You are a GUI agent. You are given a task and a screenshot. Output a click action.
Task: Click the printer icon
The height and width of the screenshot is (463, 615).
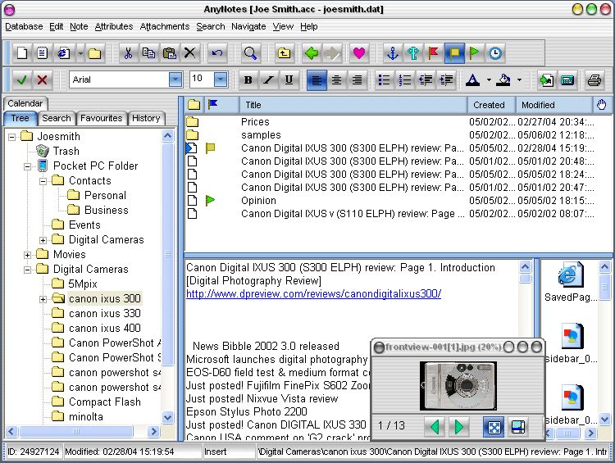tap(594, 80)
